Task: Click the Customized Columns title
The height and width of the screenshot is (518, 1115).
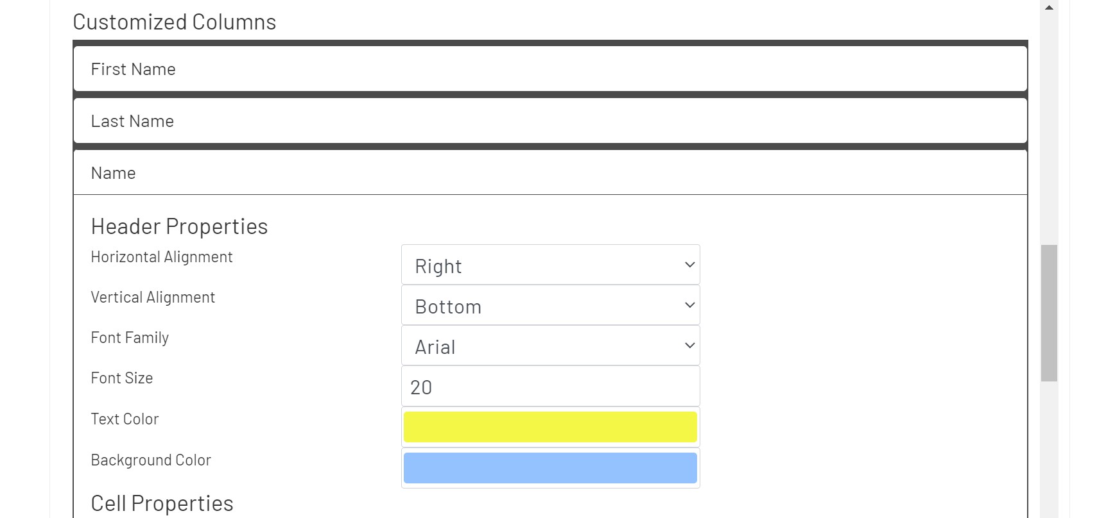Action: (x=174, y=22)
